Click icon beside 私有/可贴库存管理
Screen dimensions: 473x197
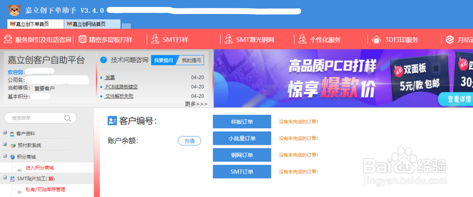coord(20,192)
